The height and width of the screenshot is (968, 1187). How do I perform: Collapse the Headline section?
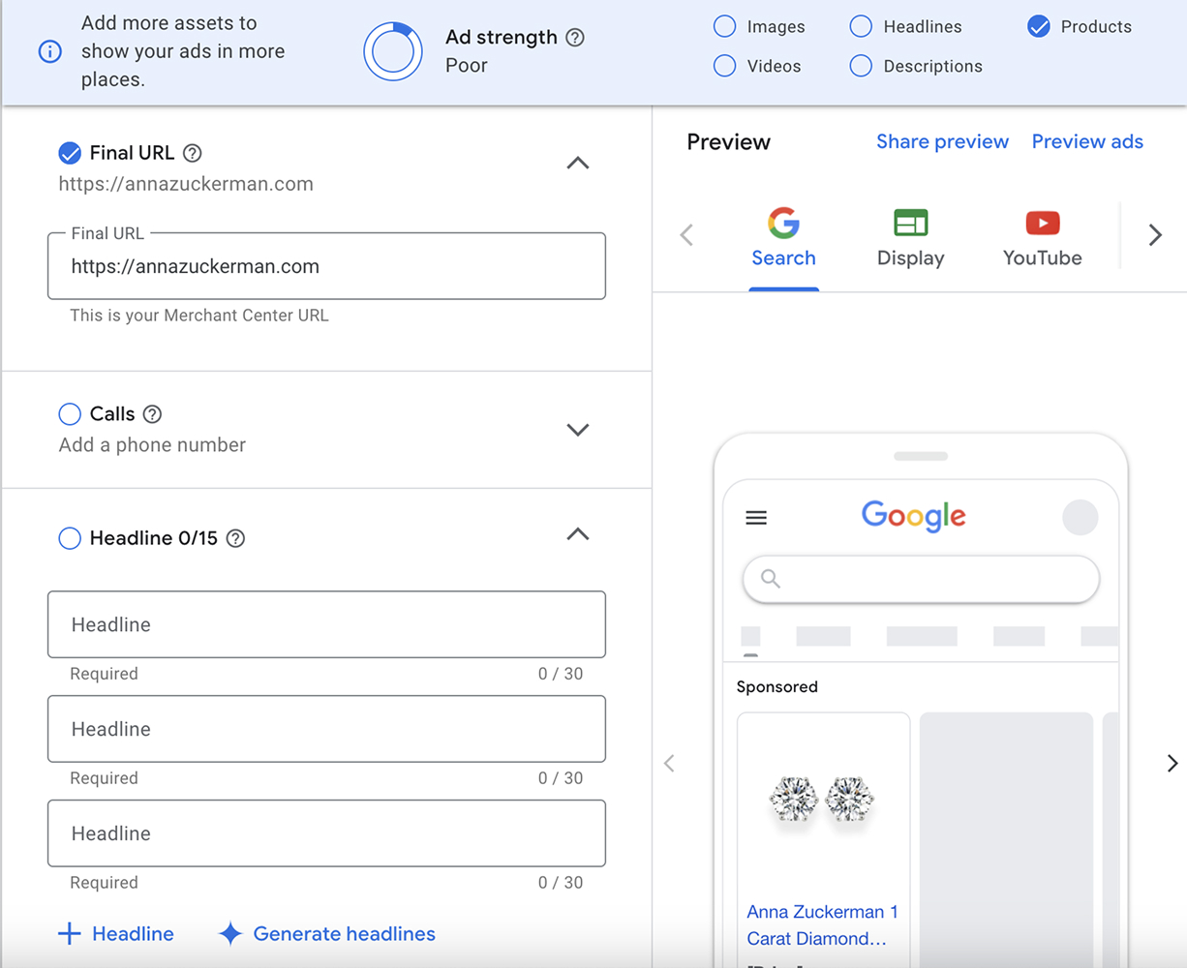[577, 534]
